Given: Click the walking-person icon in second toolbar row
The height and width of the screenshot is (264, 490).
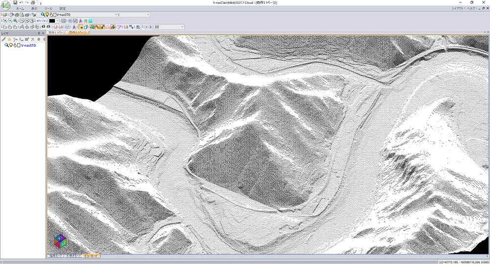Looking at the screenshot, I should 81,21.
